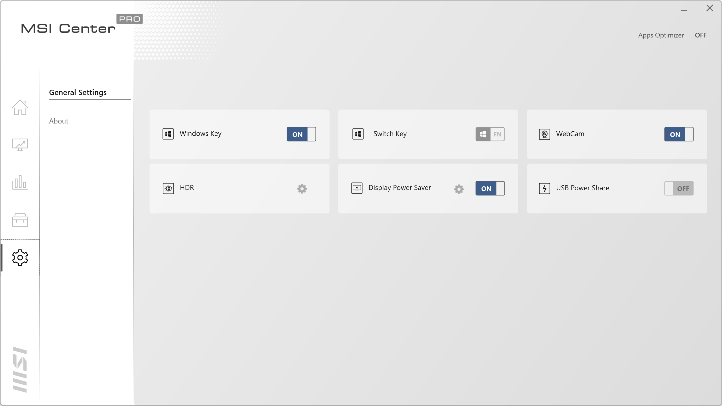Toggle the Switch Key Win/FN switch
This screenshot has height=406, width=722.
(x=490, y=134)
